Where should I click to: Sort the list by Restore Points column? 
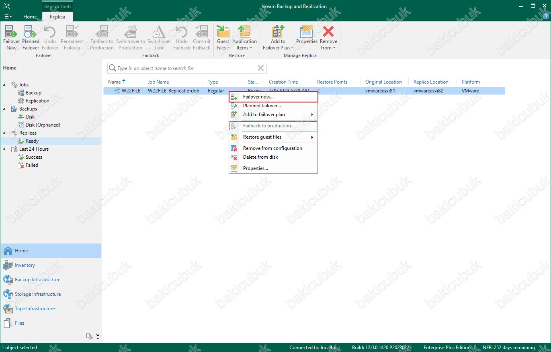(332, 82)
